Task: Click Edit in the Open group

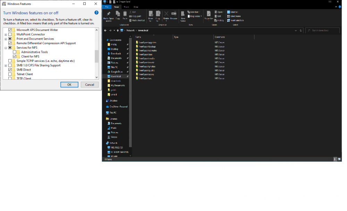Action: (218, 16)
